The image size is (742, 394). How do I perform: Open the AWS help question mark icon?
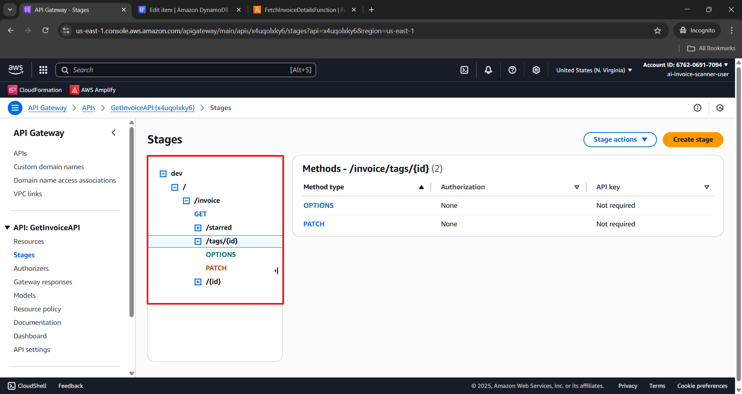[x=512, y=70]
